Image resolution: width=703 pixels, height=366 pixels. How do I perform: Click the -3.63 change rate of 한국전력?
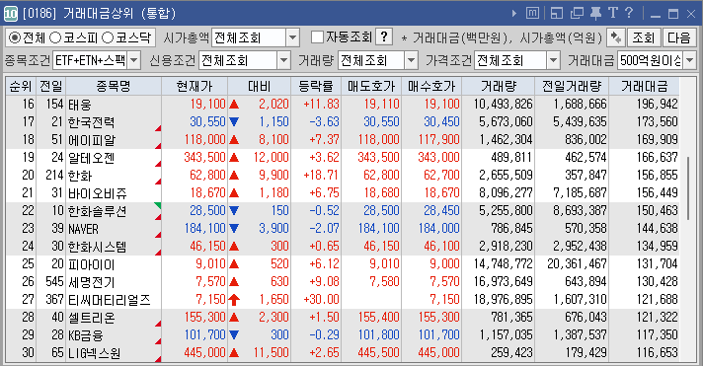[x=324, y=122]
